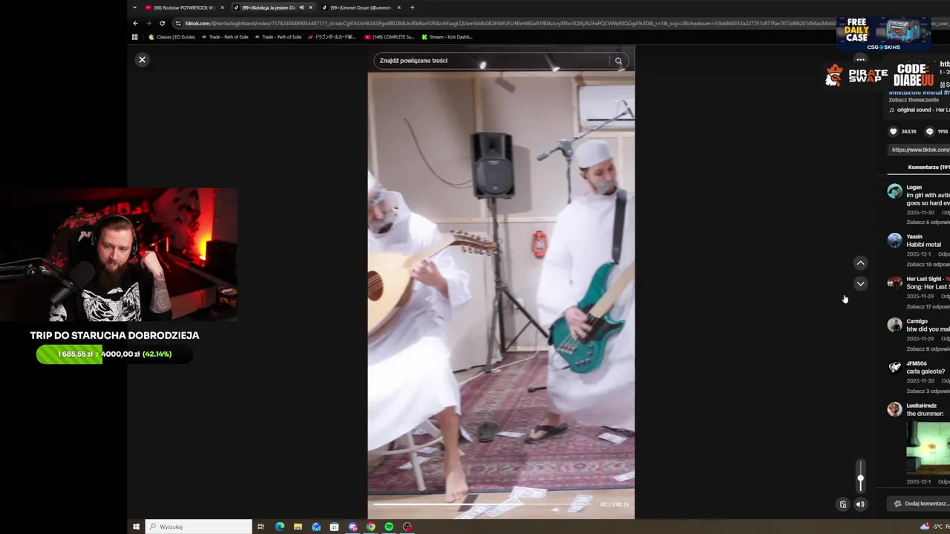Click the Pirate Swap sponsor logo
Image resolution: width=950 pixels, height=534 pixels.
[x=856, y=76]
